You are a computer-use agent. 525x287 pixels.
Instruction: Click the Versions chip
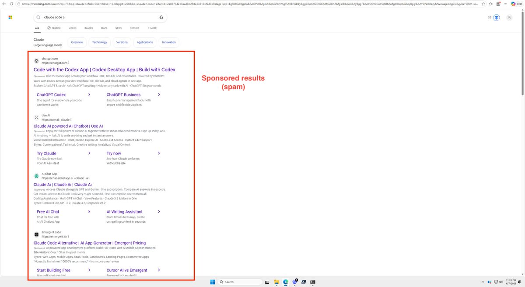(x=122, y=42)
